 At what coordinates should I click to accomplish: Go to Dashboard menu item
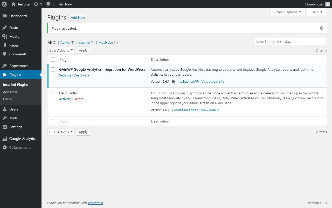point(21,16)
